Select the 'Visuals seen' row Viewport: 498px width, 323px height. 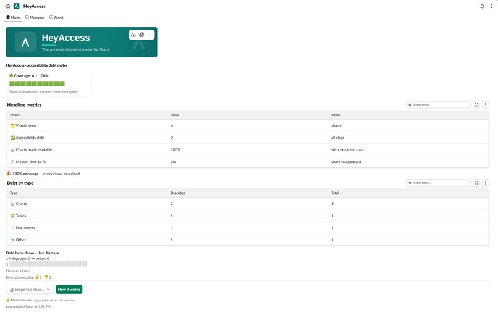248,126
